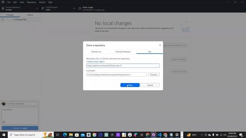Open File Explorer from taskbar
This screenshot has width=246, height=138.
pyautogui.click(x=71, y=135)
